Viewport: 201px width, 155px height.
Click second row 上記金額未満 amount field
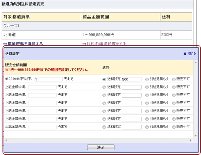42,87
